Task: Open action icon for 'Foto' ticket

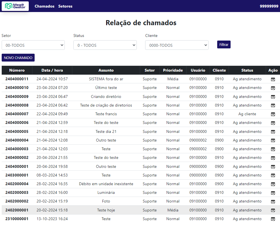Action: pos(273,202)
